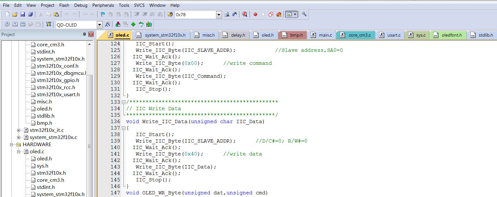Open the Peripherals menu

tap(103, 5)
